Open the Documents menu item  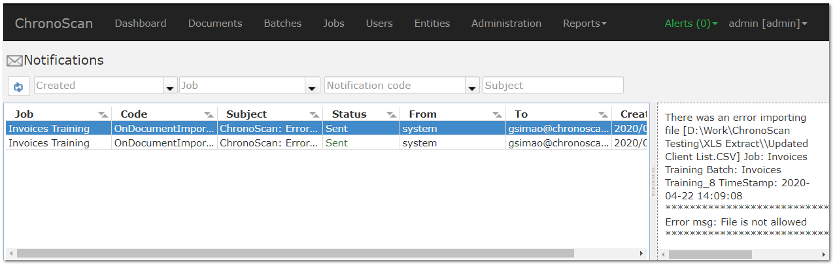click(215, 23)
